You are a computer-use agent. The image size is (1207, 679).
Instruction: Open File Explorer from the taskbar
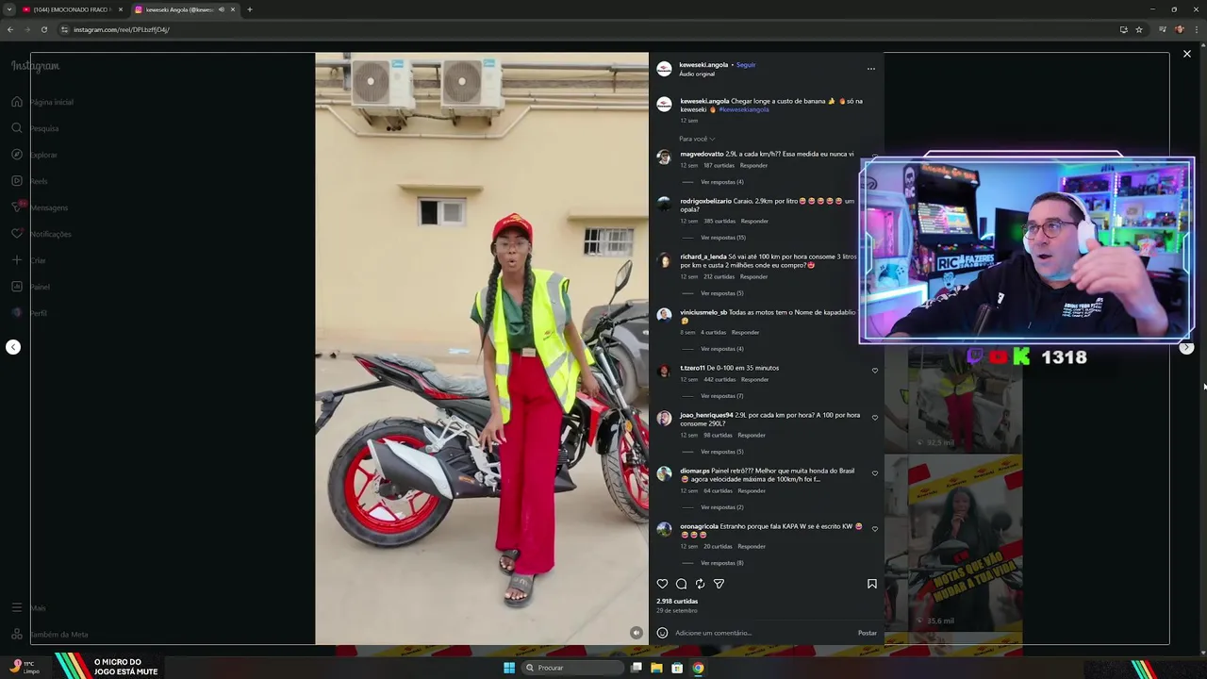(656, 668)
